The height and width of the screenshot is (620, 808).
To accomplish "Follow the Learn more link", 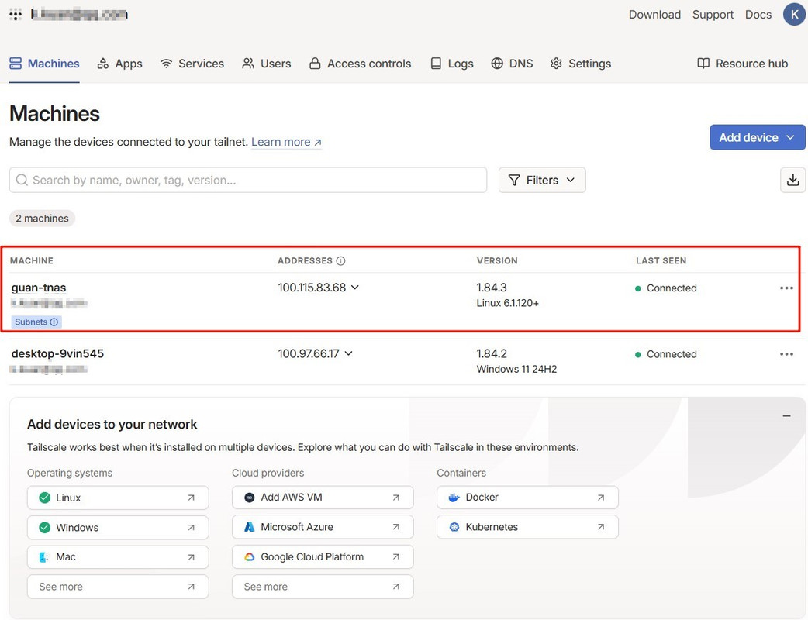I will 286,142.
